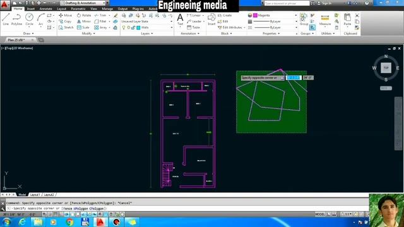Toggle the layer freeze sun icon
The height and width of the screenshot is (227, 404).
(129, 27)
